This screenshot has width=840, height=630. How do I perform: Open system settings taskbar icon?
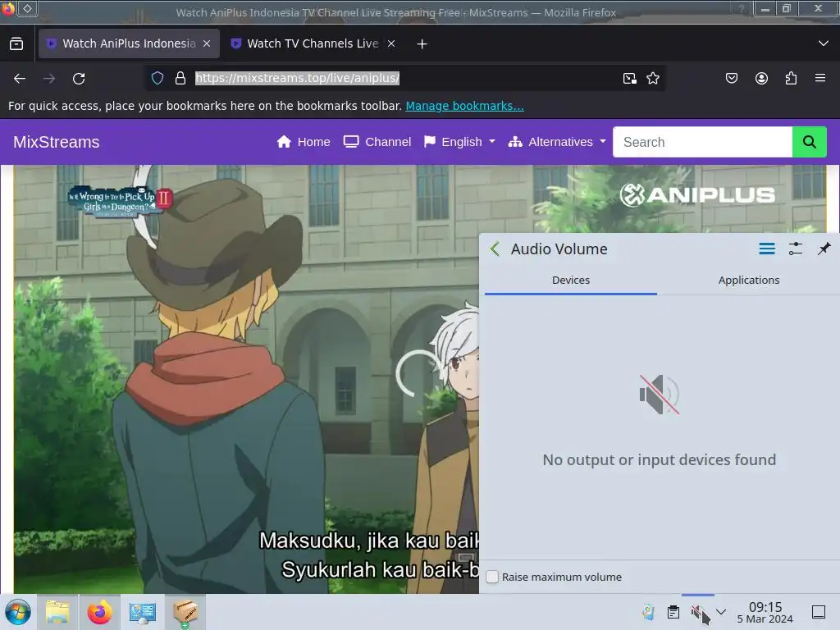(143, 612)
